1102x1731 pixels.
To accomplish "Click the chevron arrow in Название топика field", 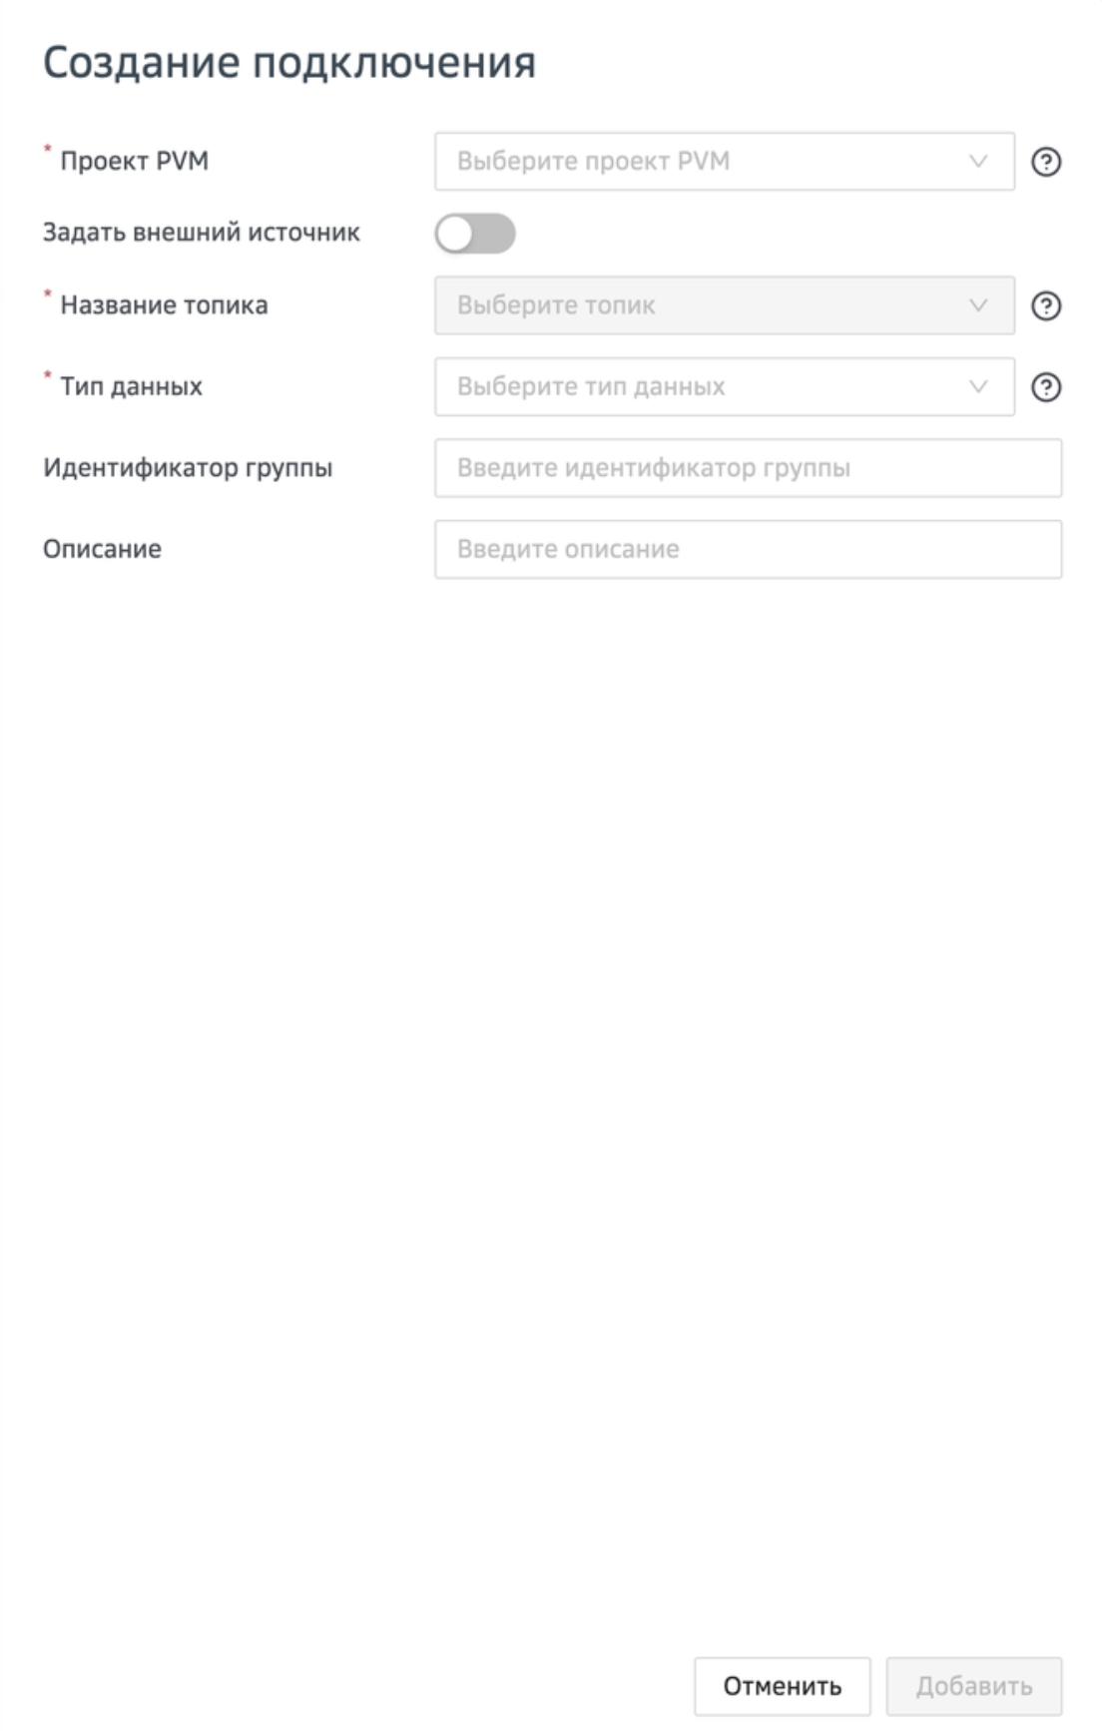I will [978, 305].
